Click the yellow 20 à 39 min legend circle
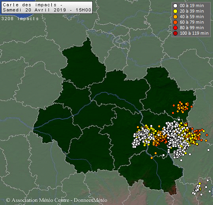 [176, 11]
